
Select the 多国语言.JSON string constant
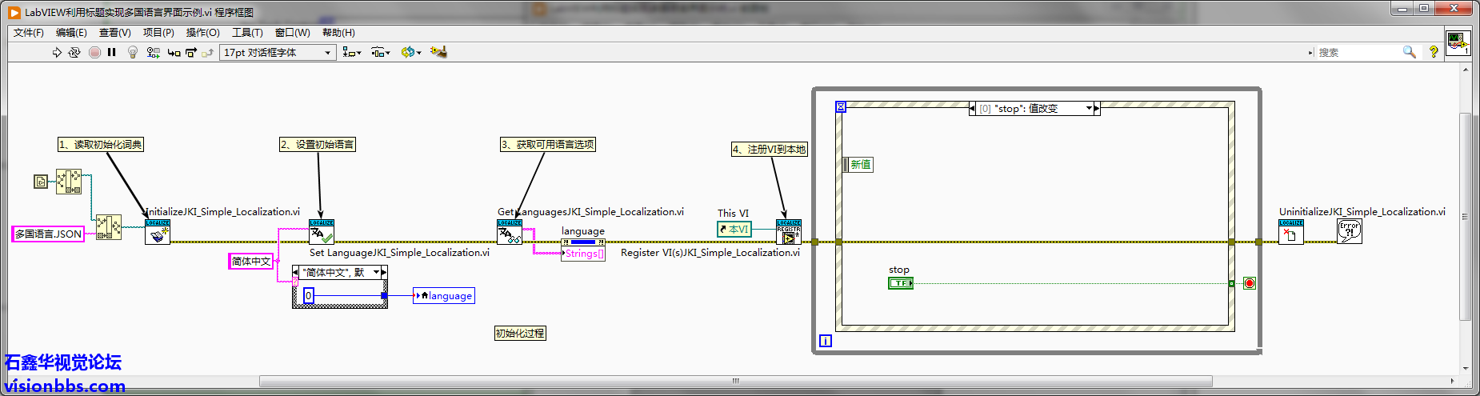point(48,234)
